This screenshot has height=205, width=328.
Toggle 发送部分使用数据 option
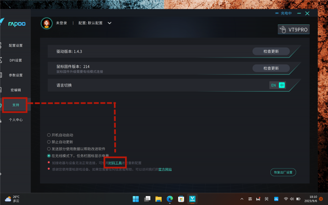tap(49, 148)
